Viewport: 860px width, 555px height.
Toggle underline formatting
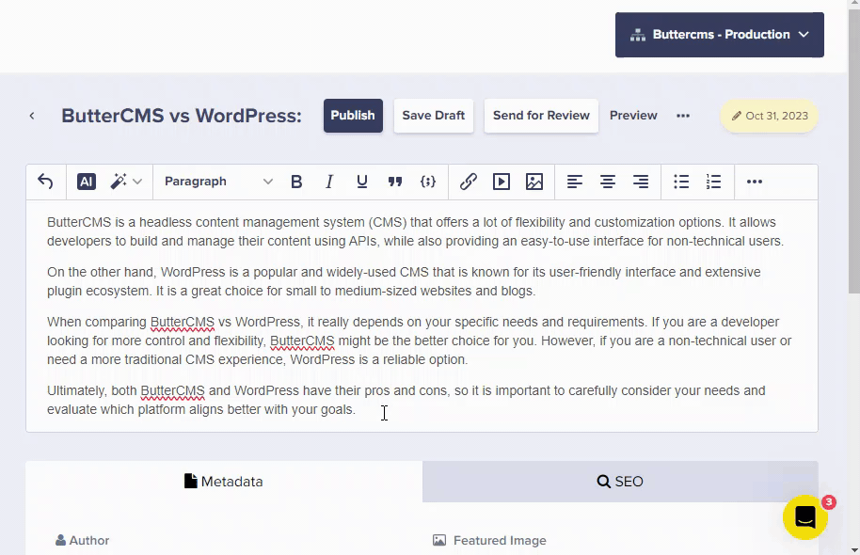(362, 182)
